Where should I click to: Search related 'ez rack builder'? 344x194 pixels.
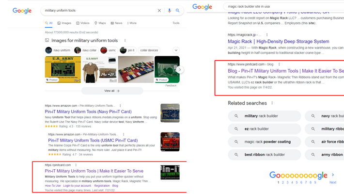[x=265, y=129]
